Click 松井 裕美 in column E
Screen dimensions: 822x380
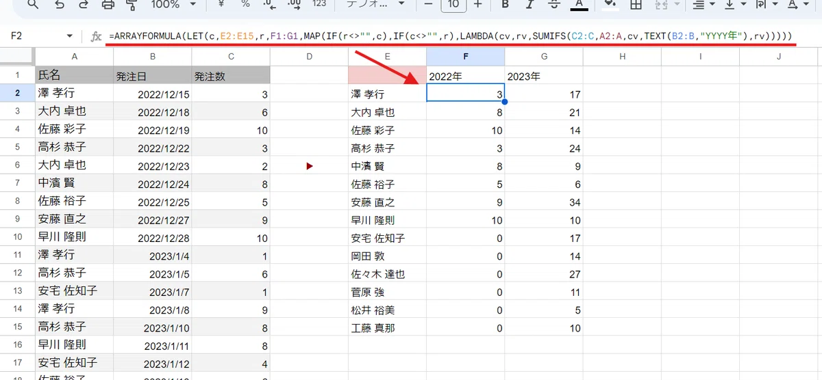click(387, 310)
